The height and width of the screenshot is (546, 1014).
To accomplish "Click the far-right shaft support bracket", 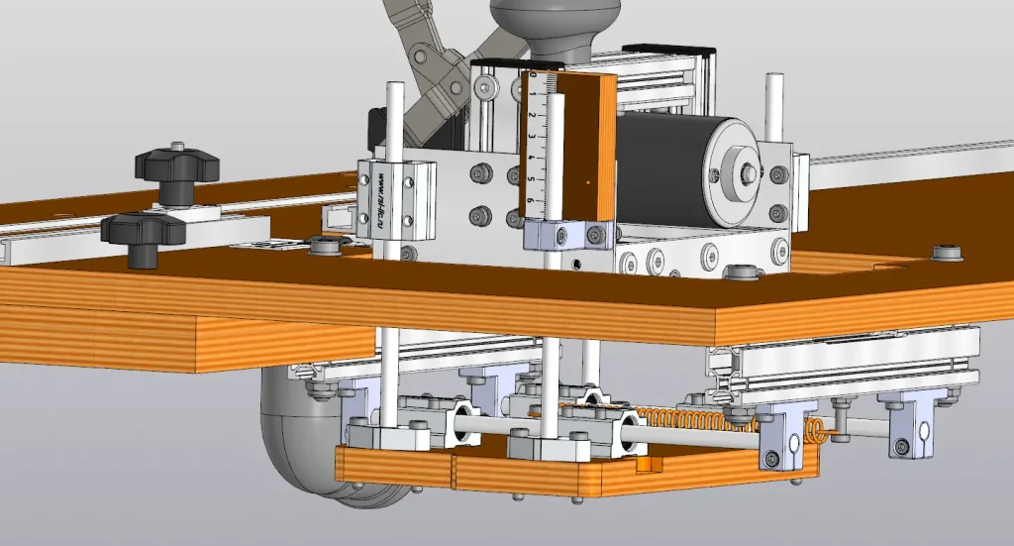I will 909,423.
